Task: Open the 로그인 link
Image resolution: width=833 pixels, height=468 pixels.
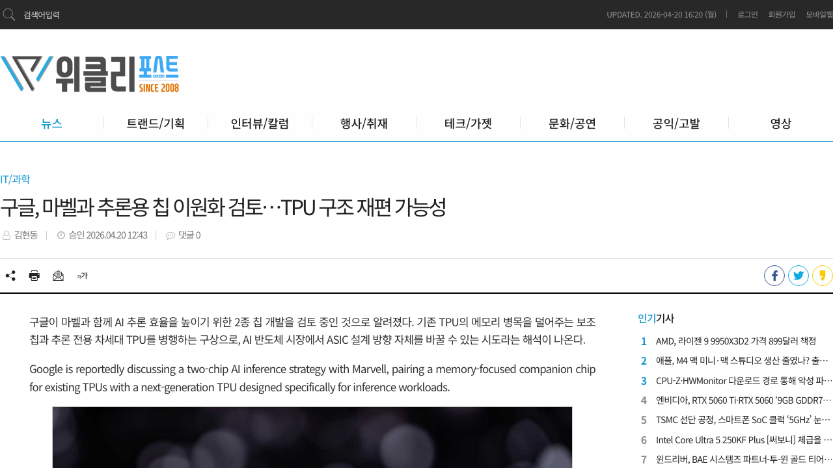Action: tap(748, 14)
